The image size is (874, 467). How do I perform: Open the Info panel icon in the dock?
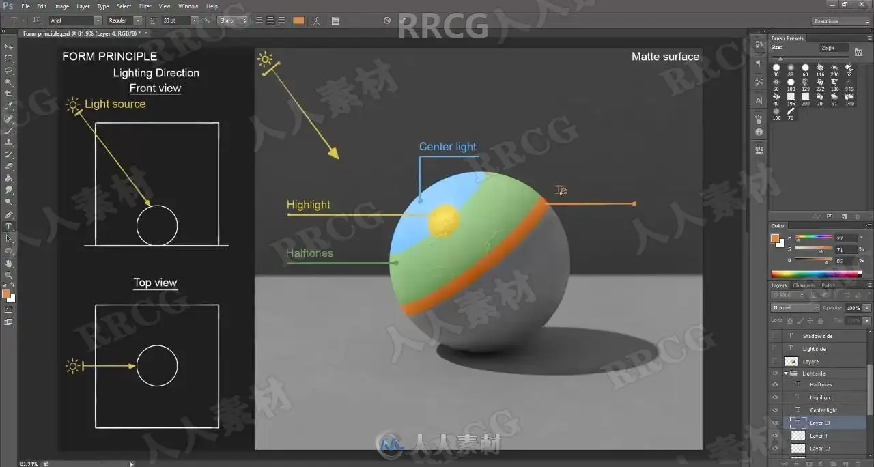759,132
